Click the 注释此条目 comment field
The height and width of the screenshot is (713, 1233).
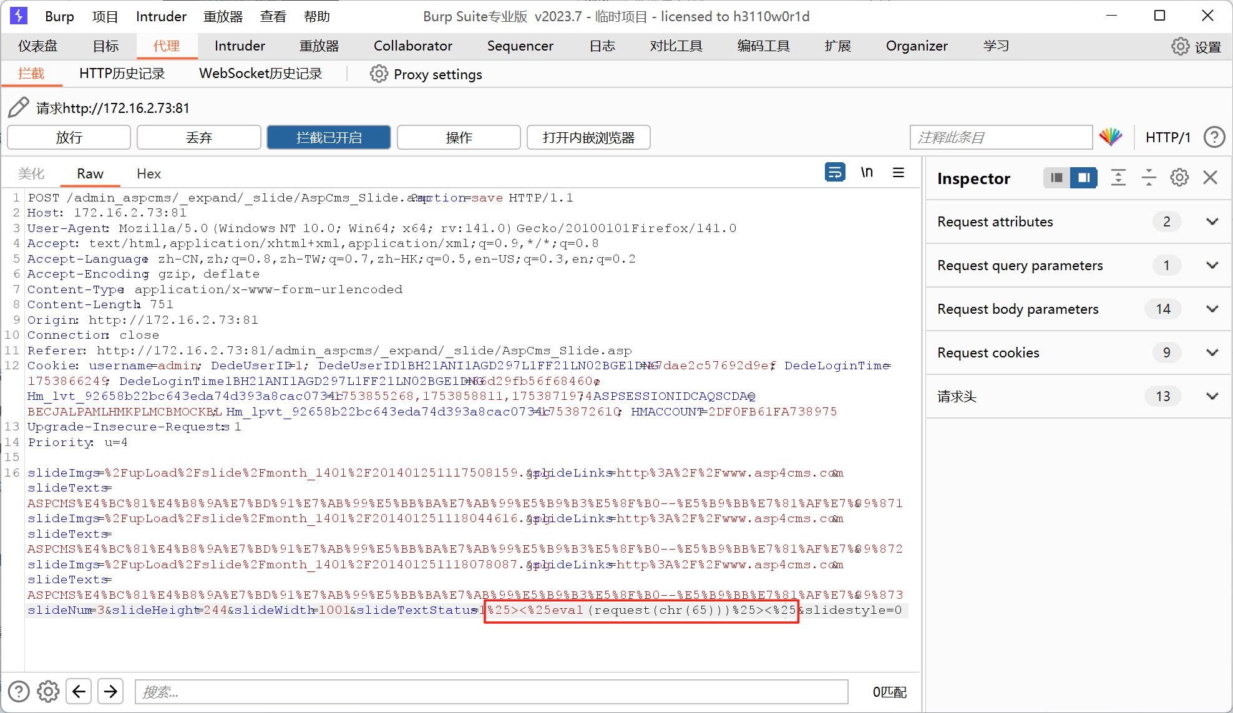tap(1001, 137)
